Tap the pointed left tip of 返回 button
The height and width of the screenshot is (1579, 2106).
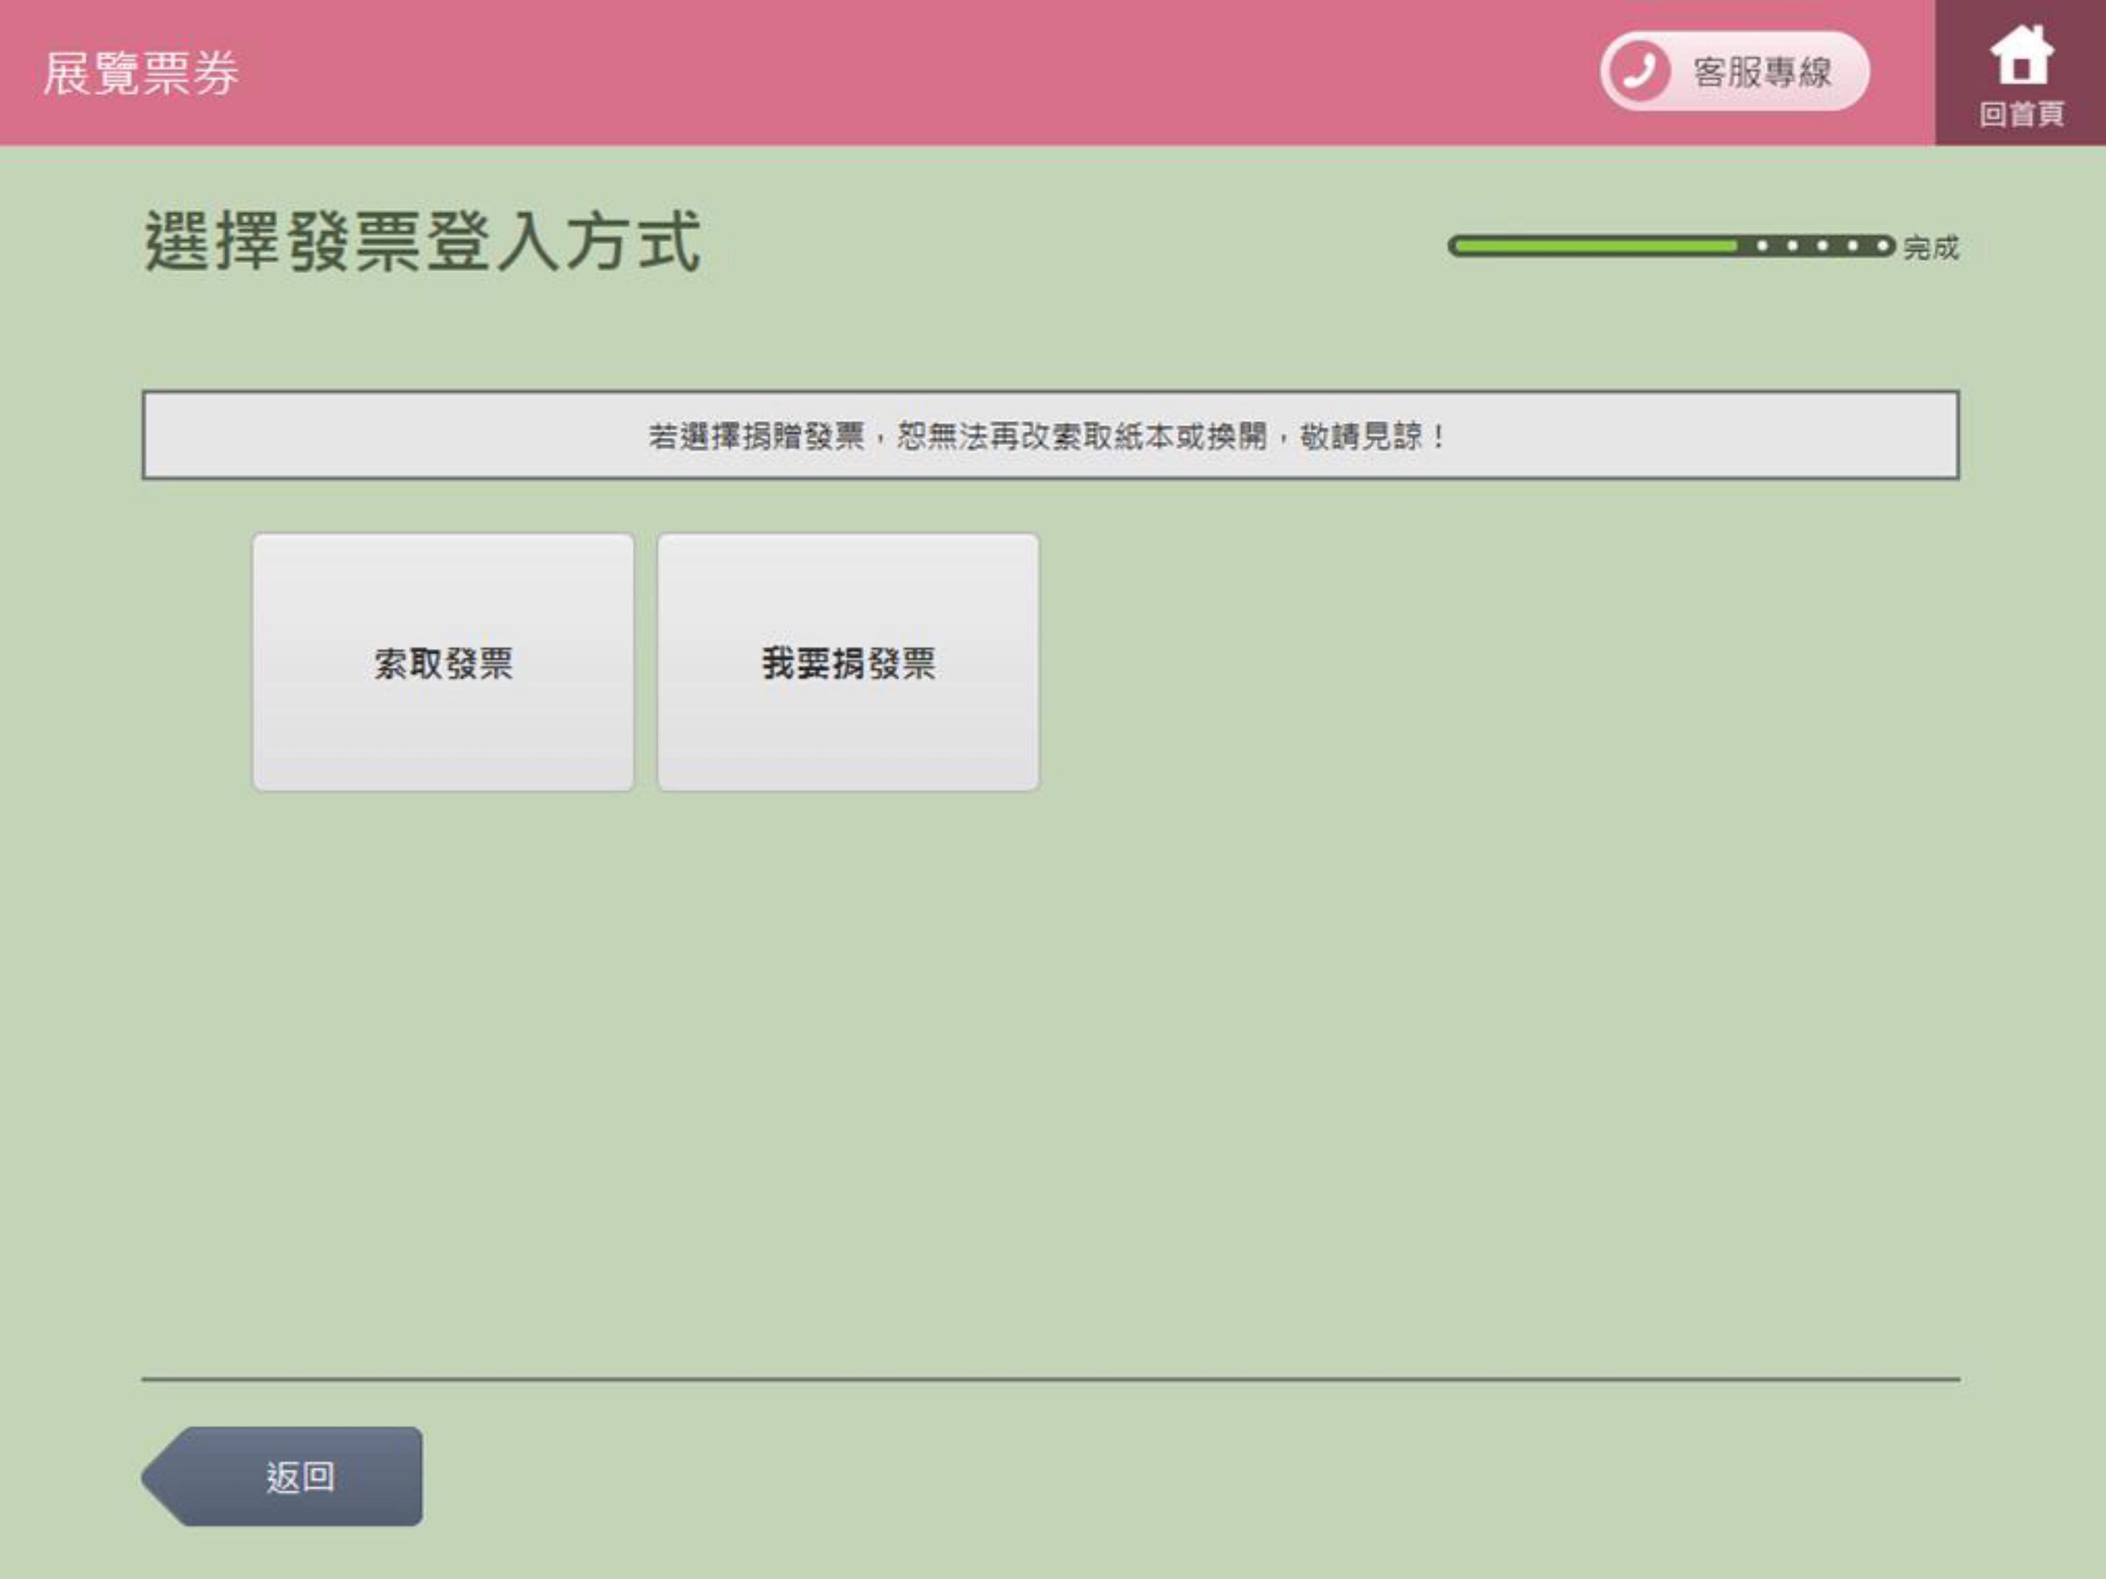(157, 1476)
